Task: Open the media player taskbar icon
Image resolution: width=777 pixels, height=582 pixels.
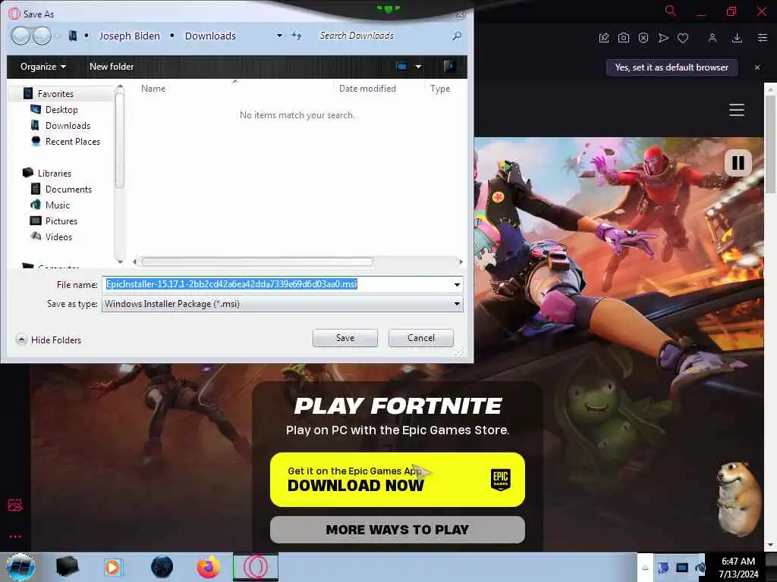Action: [113, 567]
